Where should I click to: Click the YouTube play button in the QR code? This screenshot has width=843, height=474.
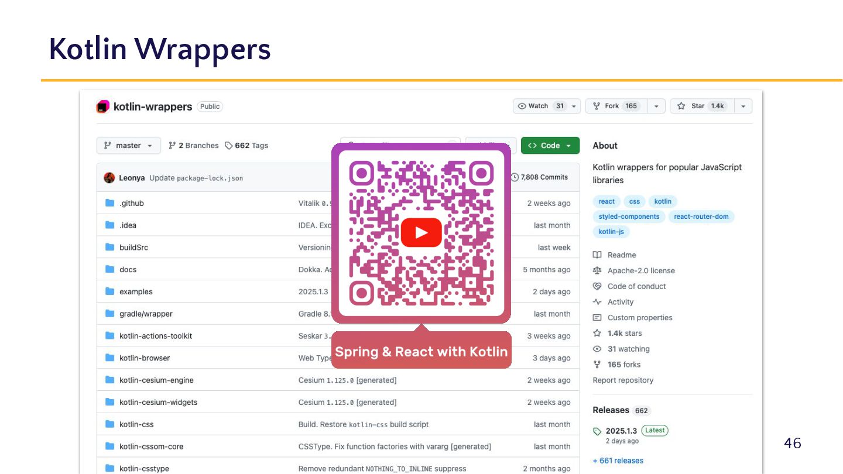pyautogui.click(x=421, y=233)
